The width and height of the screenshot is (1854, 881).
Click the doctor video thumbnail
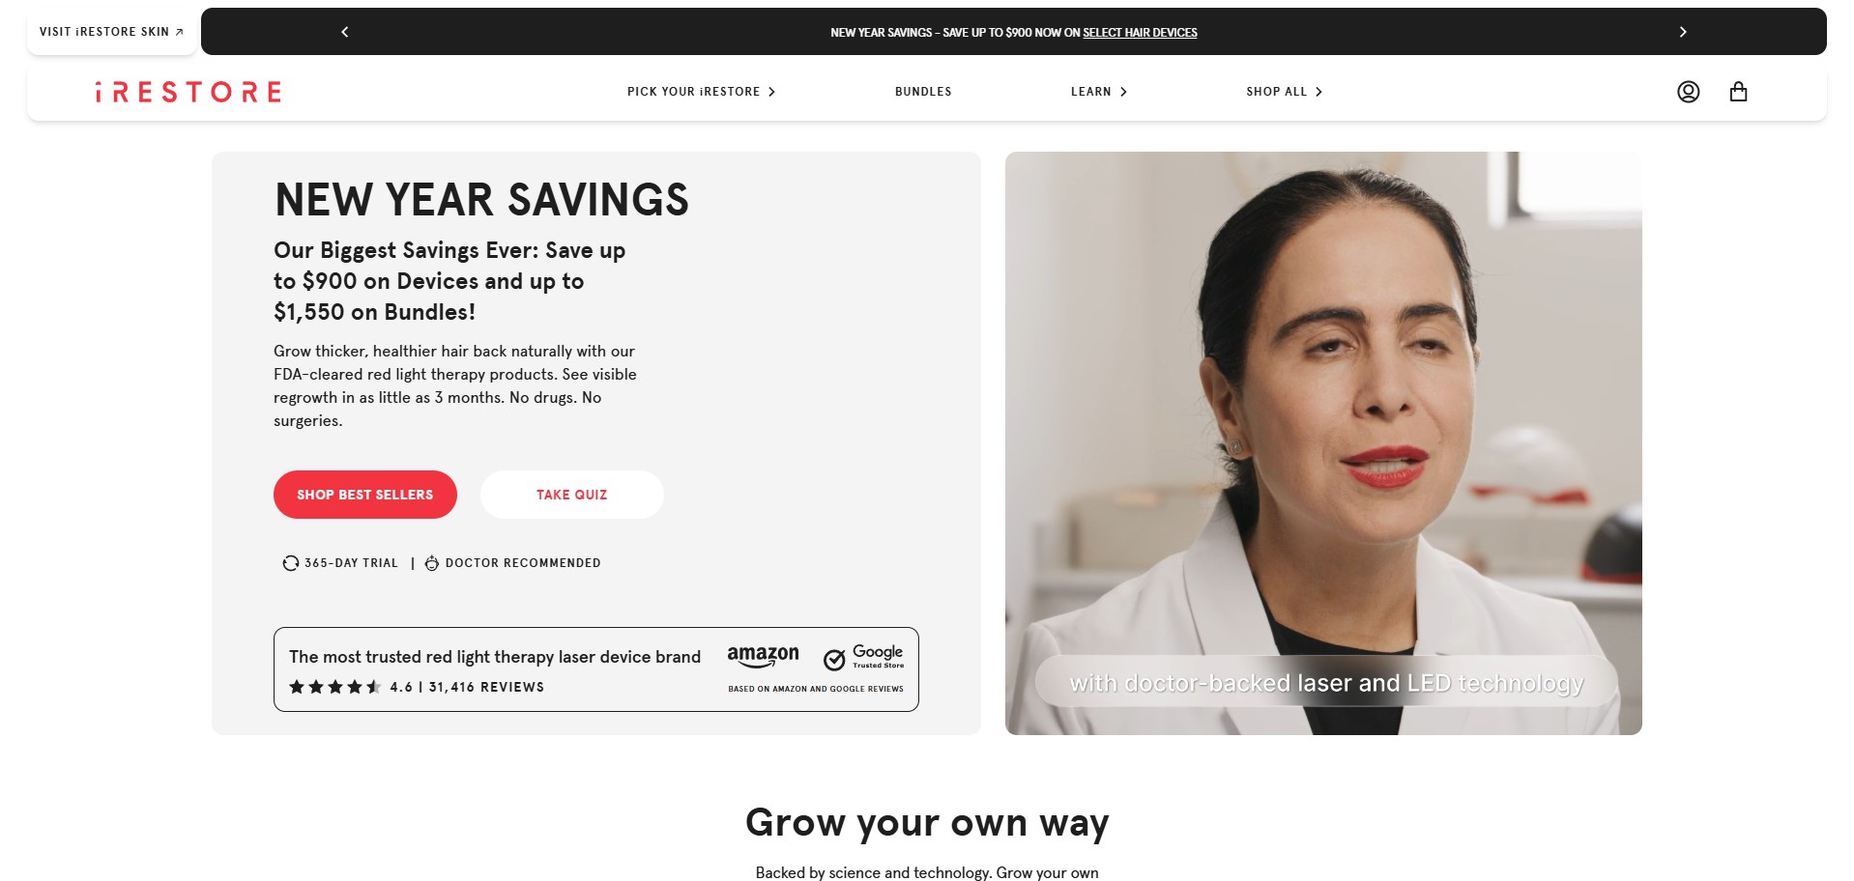tap(1323, 443)
